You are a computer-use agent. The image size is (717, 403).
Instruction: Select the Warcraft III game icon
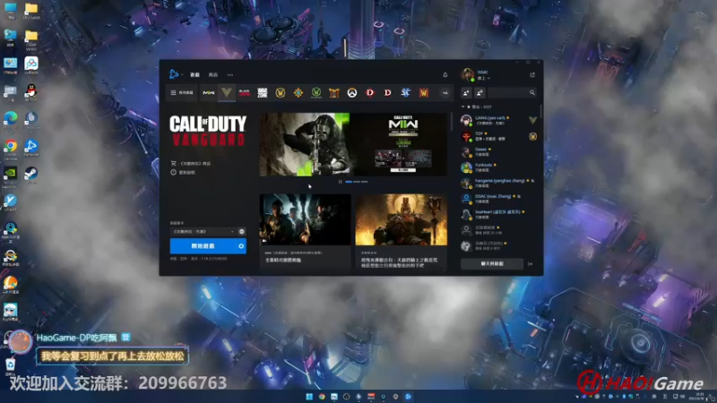pos(334,93)
